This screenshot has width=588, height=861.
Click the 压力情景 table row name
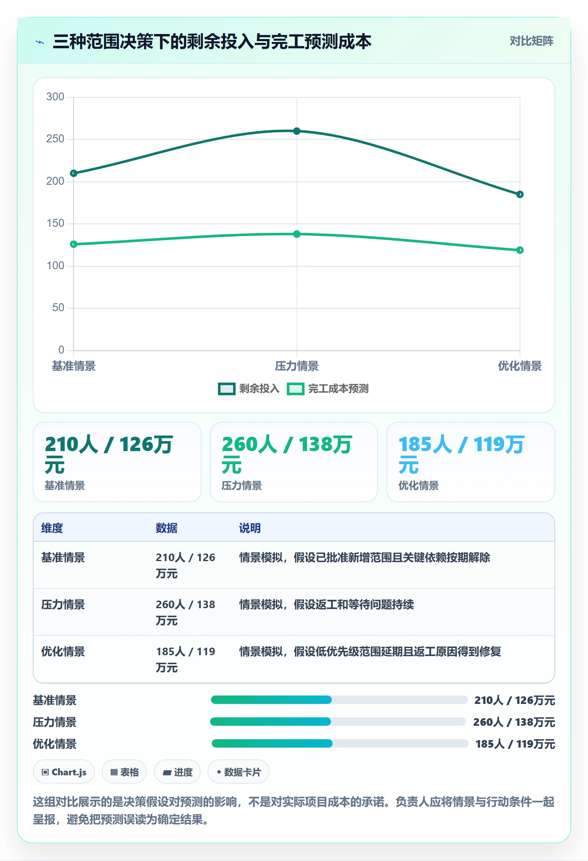coord(63,604)
